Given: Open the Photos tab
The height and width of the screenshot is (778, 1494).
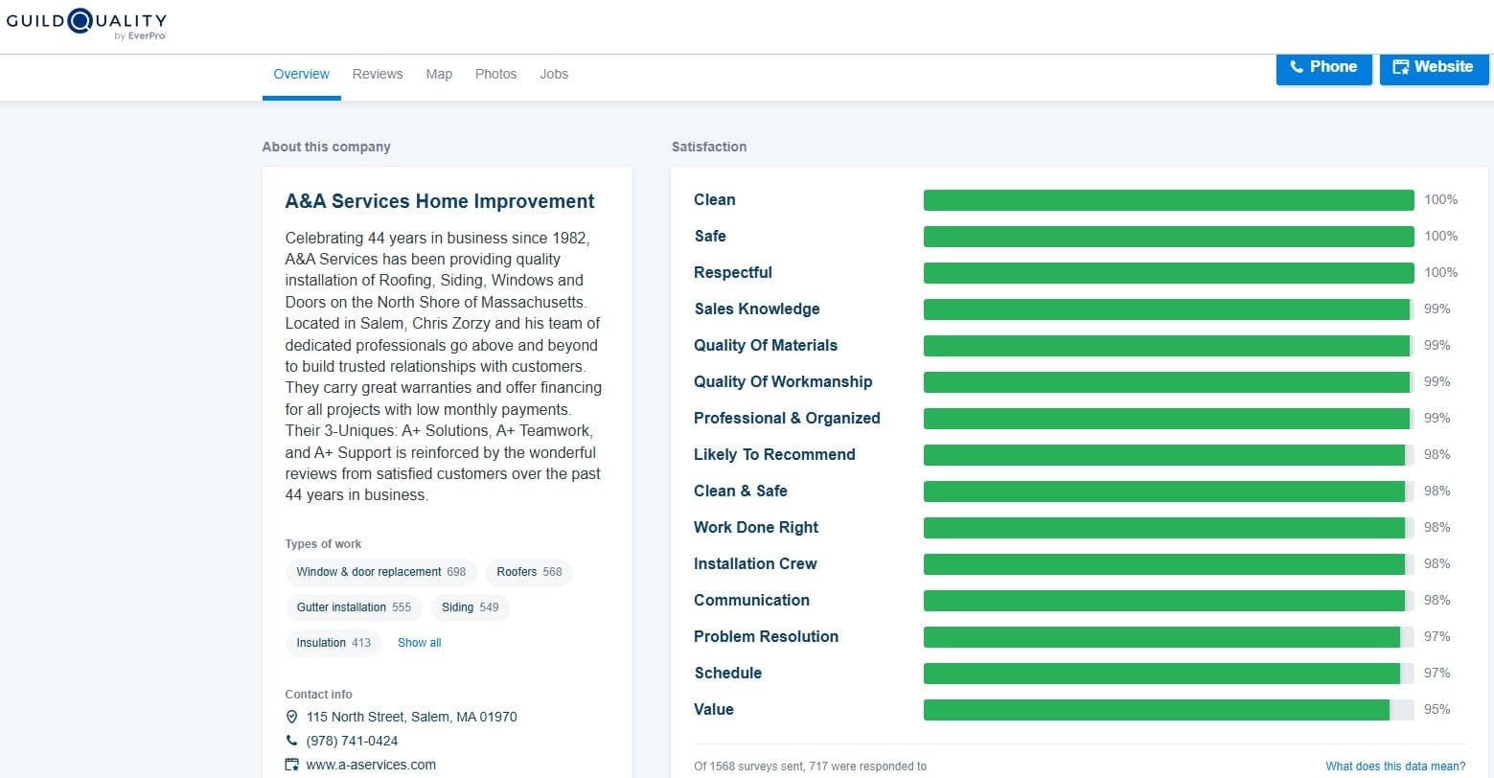Looking at the screenshot, I should click(x=495, y=74).
